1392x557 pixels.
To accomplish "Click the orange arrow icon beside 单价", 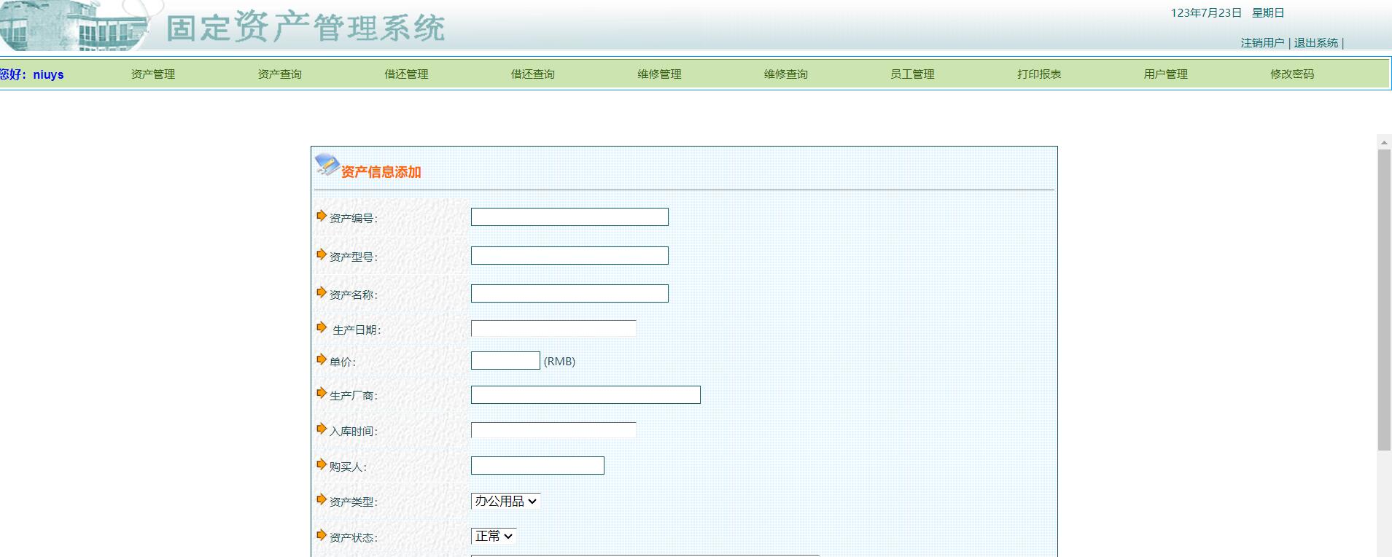I will click(x=322, y=359).
